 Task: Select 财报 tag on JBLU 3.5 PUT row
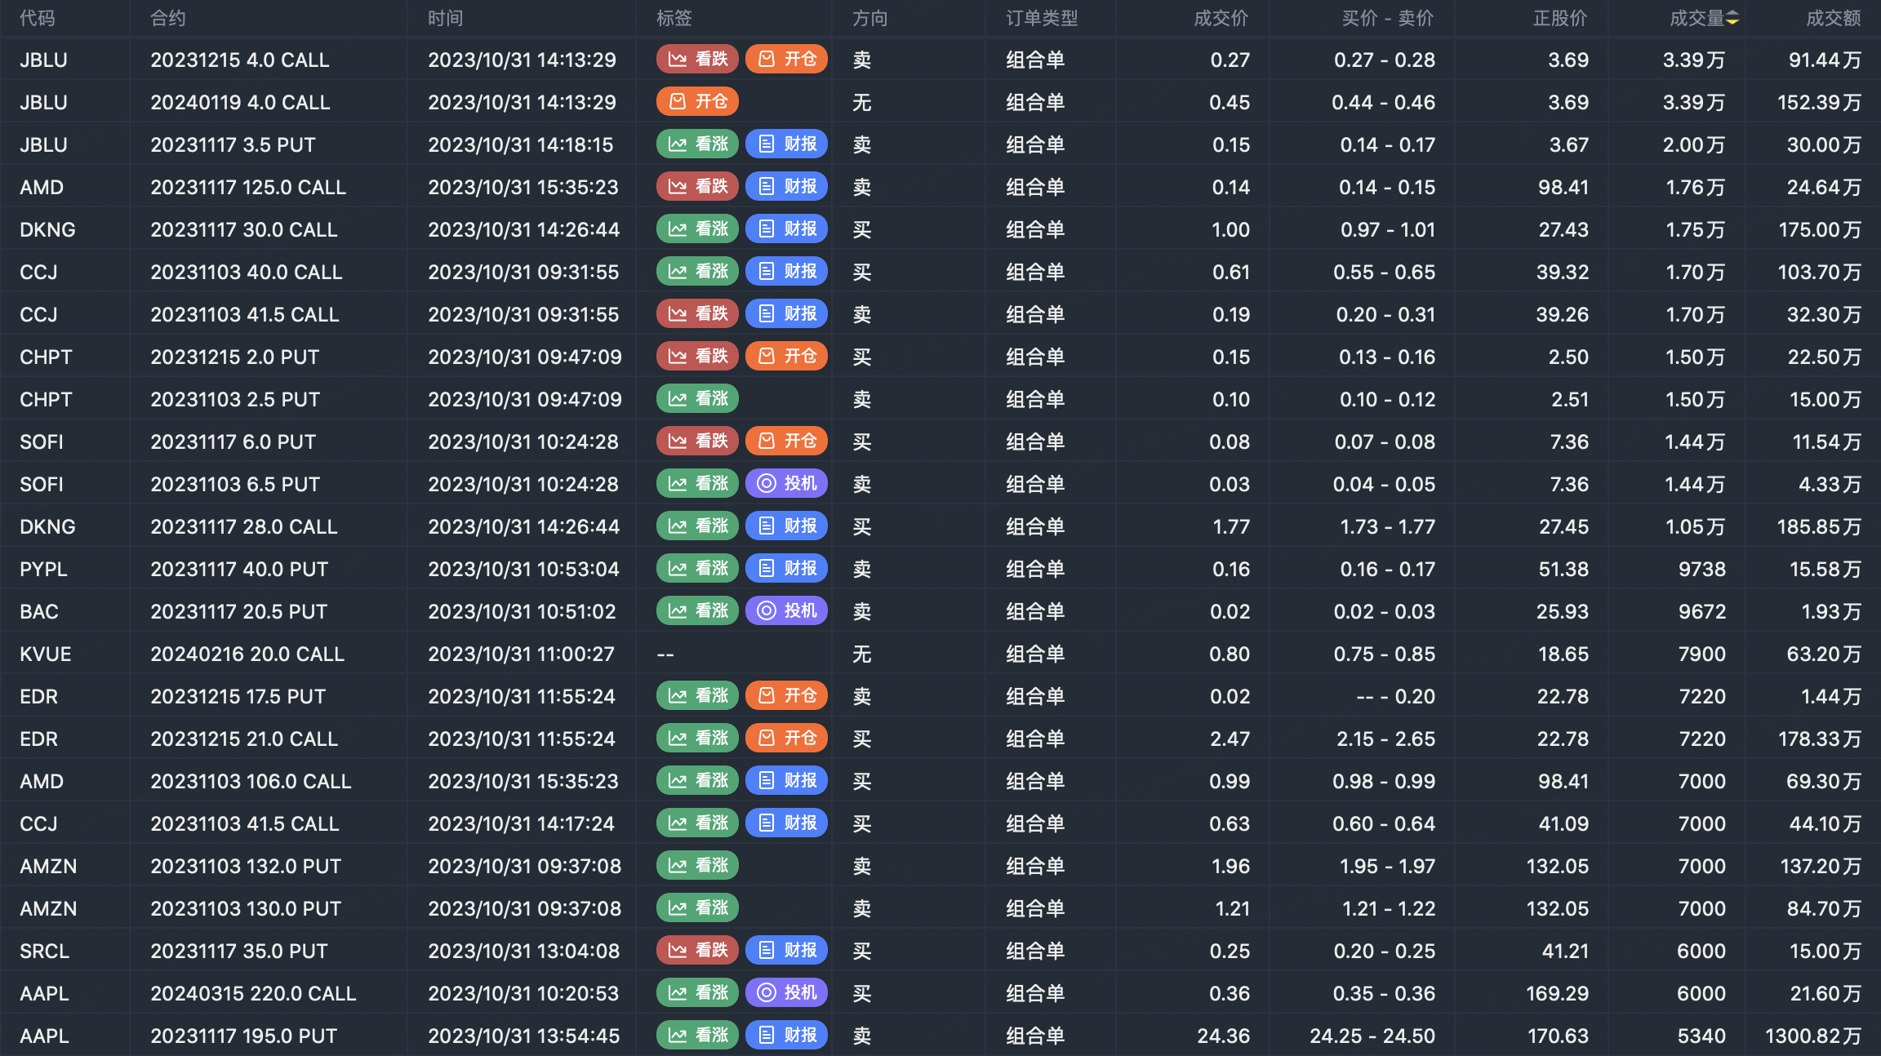pos(787,144)
